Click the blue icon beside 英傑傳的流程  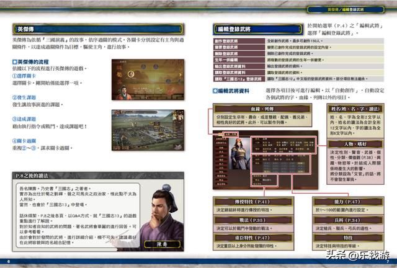coord(14,62)
